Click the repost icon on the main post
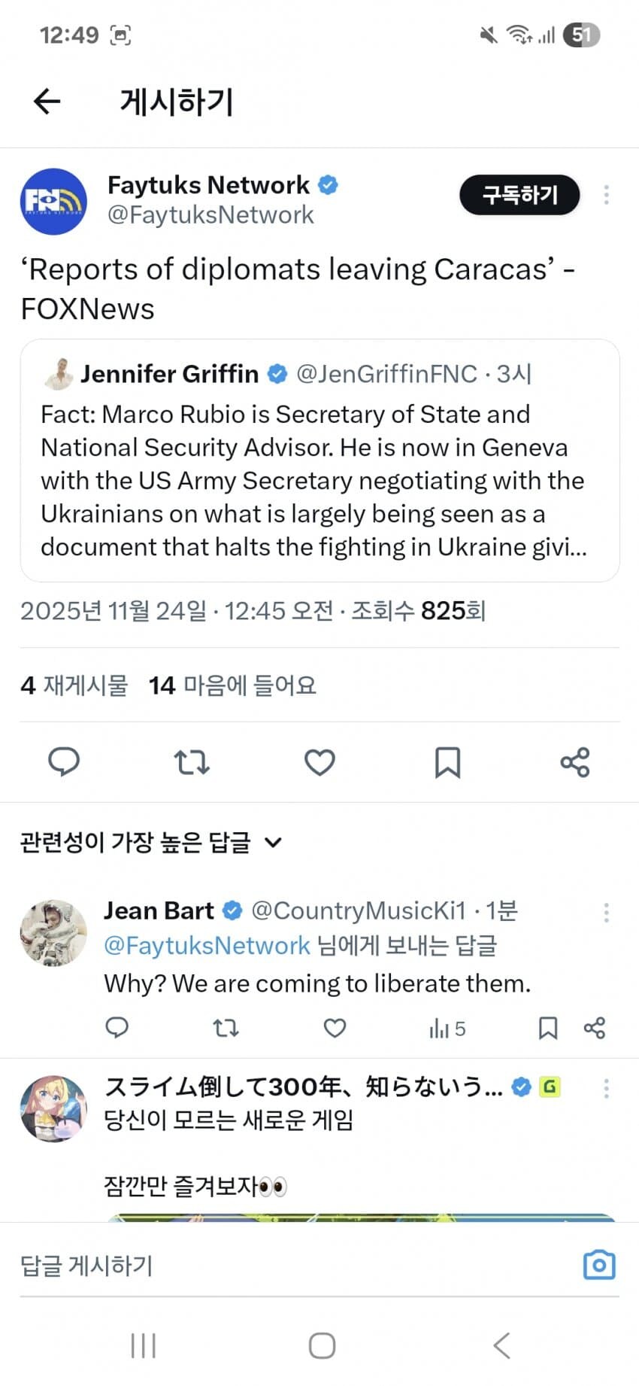Image resolution: width=639 pixels, height=1386 pixels. [192, 762]
